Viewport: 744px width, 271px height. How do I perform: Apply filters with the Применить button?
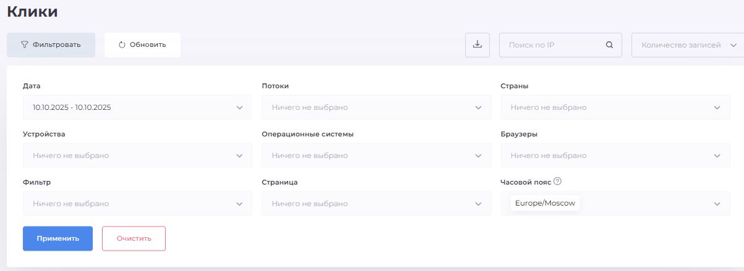pos(58,238)
